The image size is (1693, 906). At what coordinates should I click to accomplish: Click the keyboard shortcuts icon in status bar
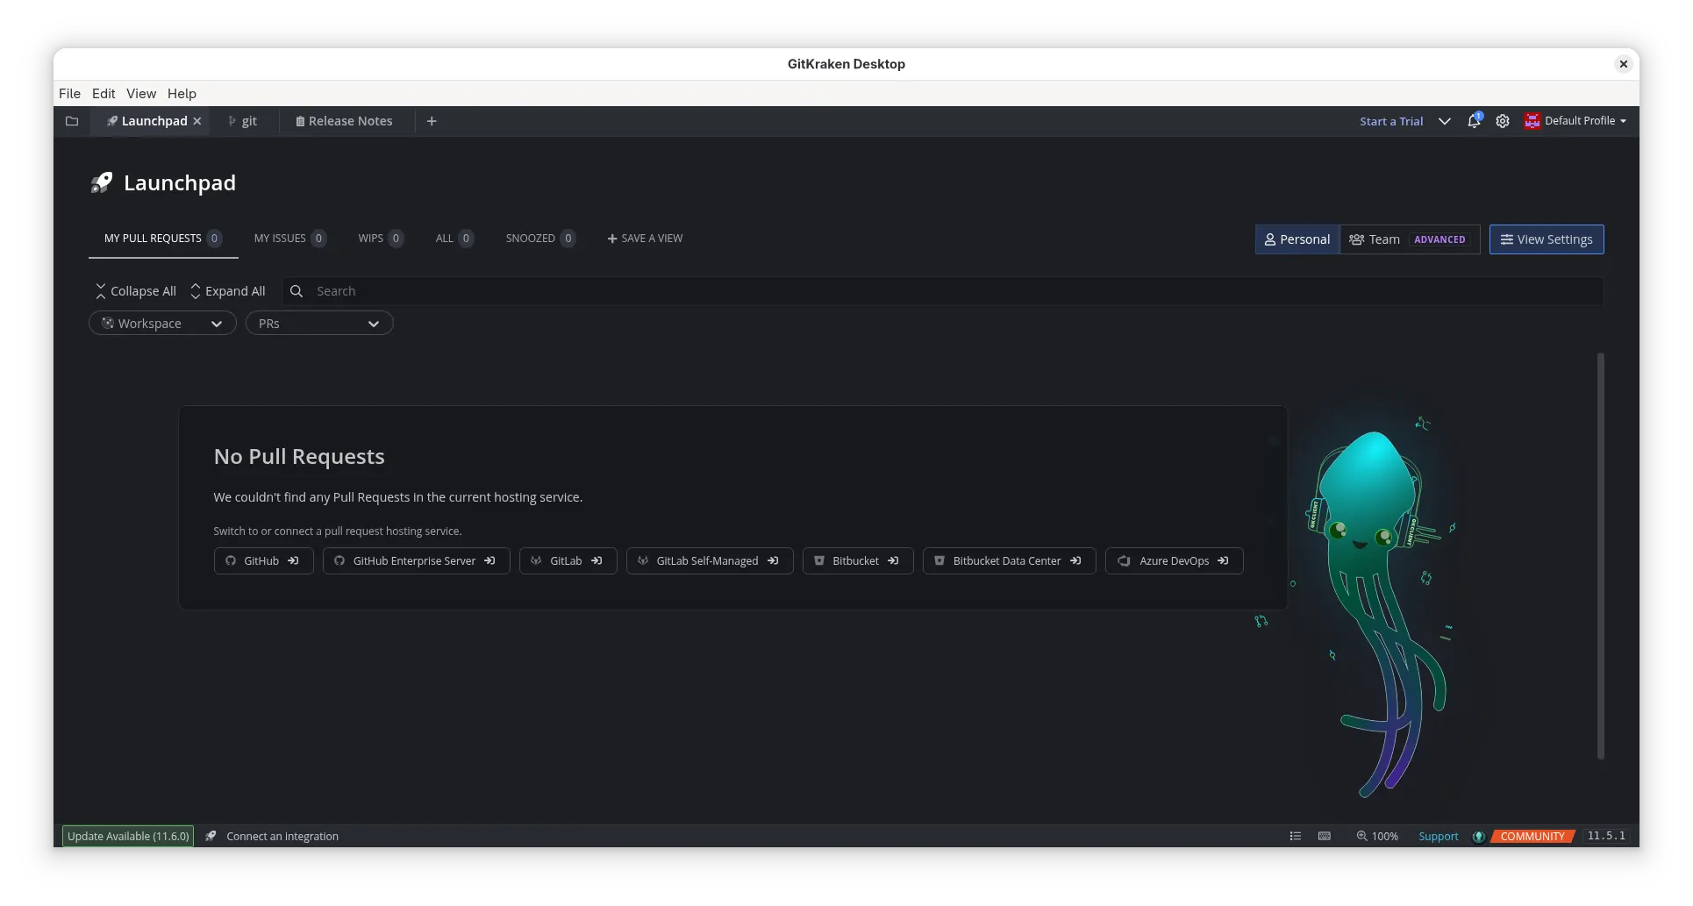point(1325,836)
